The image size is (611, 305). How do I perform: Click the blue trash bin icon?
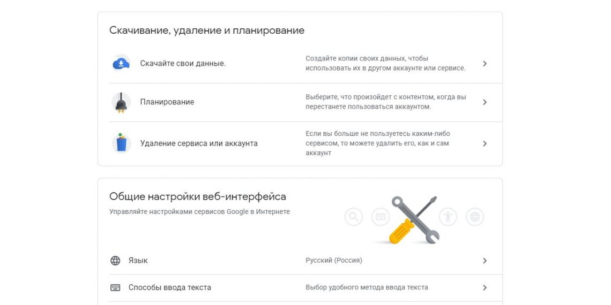tap(121, 143)
